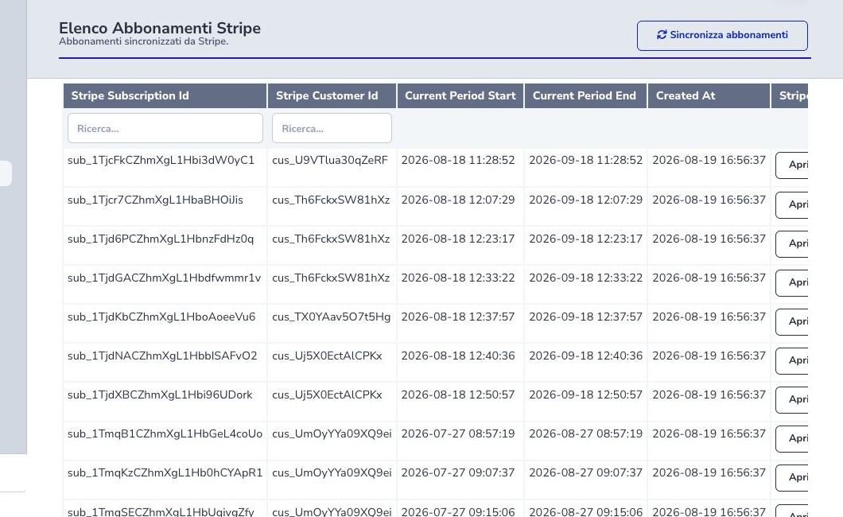Click period start 2026-08-18 12:40:36
This screenshot has height=517, width=843.
(458, 356)
